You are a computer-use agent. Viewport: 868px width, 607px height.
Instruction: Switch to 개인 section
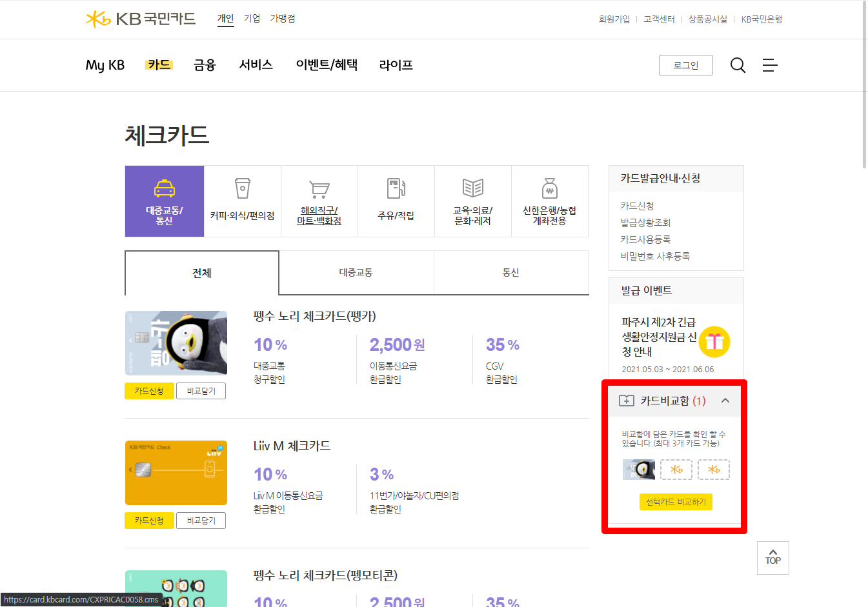tap(225, 19)
